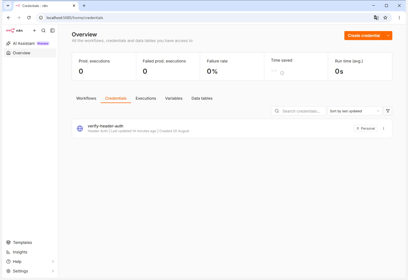Image resolution: width=408 pixels, height=280 pixels.
Task: Click the n8n logo in sidebar
Action: pos(14,31)
